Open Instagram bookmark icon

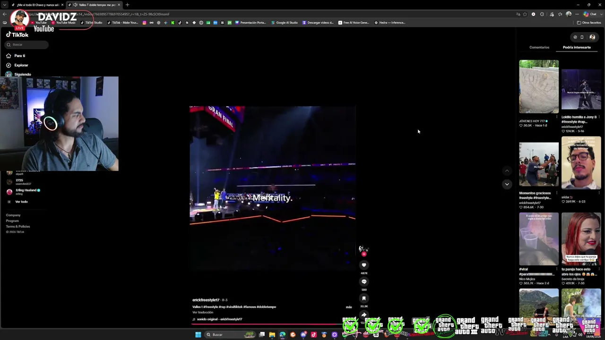coord(145,23)
